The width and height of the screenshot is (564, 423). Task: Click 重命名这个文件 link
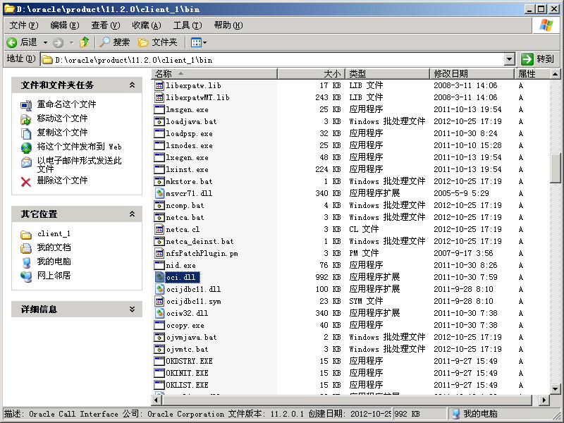coord(66,104)
